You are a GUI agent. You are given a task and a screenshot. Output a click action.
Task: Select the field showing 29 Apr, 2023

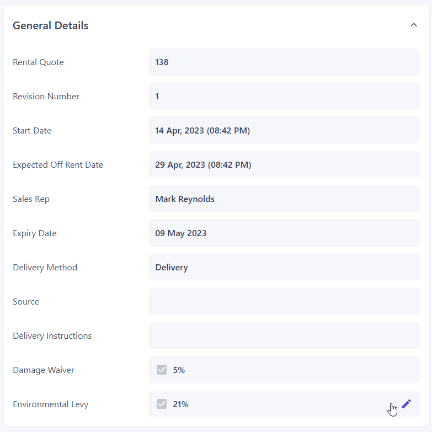coord(284,164)
